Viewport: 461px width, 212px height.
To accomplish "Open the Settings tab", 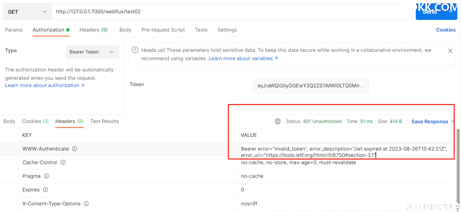I will (x=227, y=30).
